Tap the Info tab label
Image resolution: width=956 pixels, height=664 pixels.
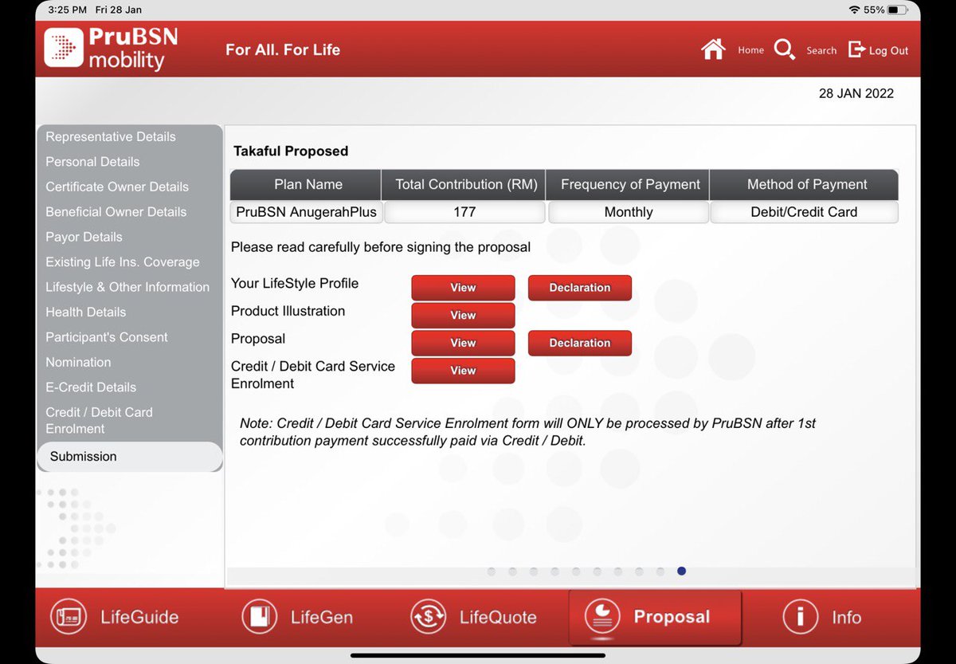point(846,617)
